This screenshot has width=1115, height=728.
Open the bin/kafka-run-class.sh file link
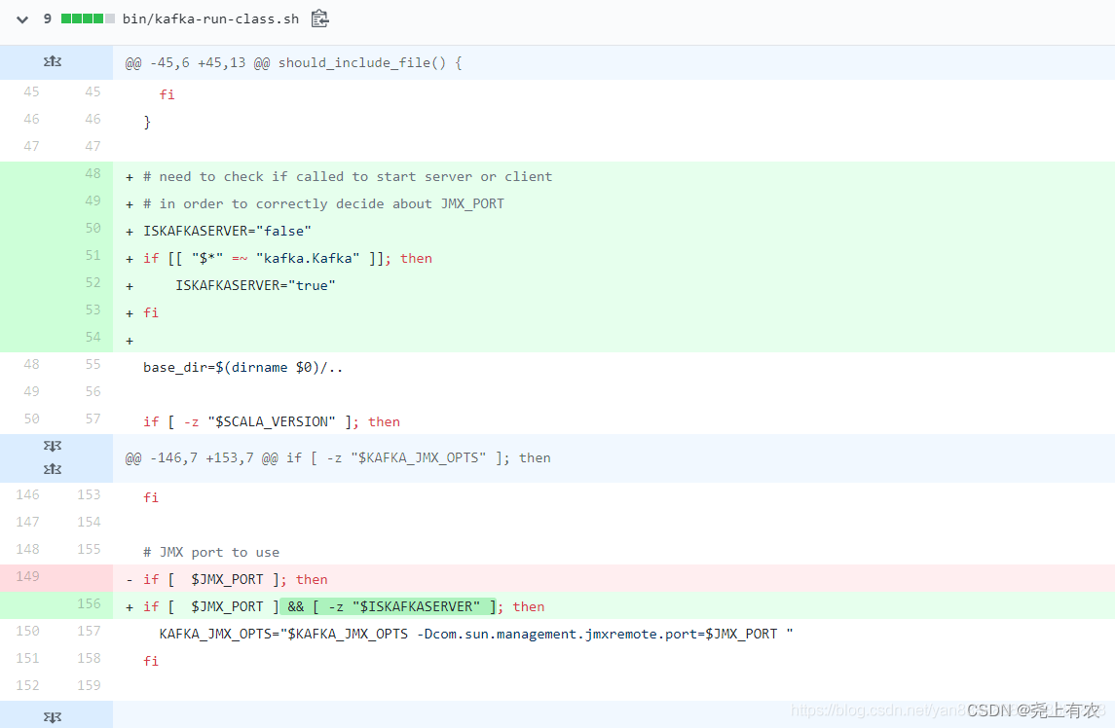coord(210,18)
